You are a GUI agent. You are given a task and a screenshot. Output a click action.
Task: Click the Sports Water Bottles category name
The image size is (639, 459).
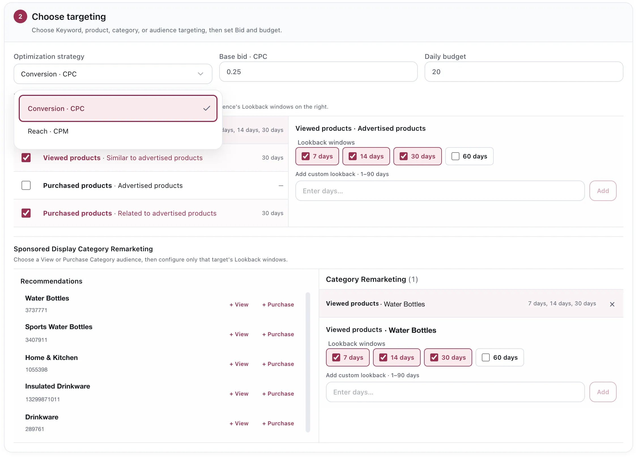coord(59,327)
